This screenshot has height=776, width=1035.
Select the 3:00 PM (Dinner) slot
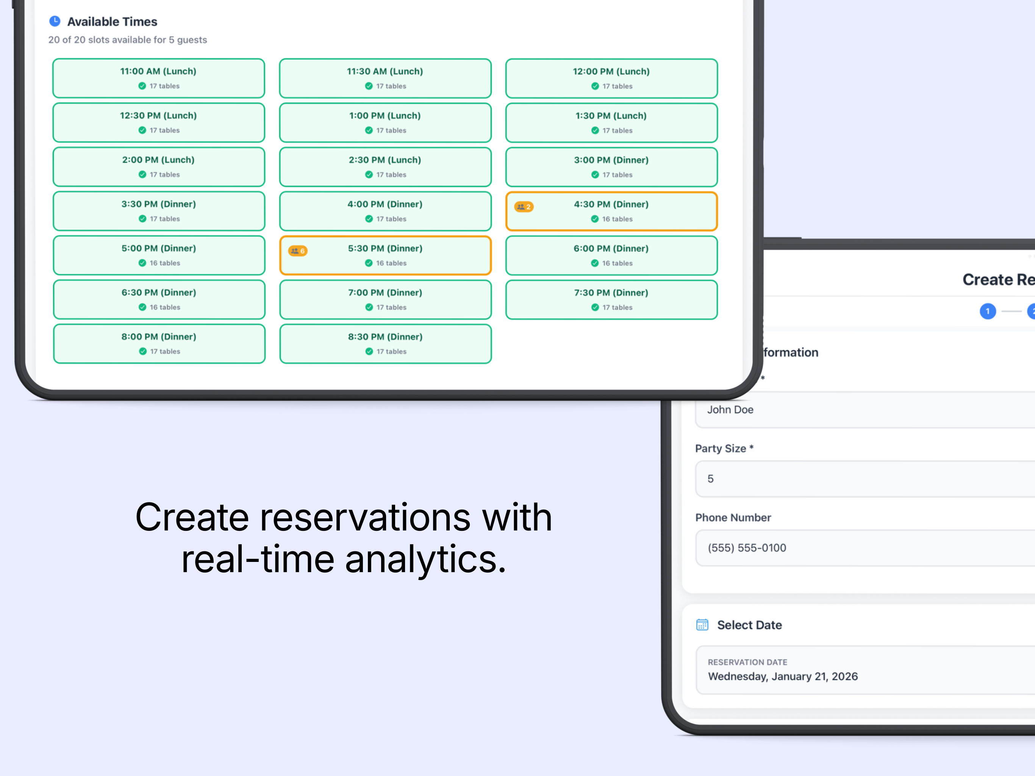[x=611, y=167]
